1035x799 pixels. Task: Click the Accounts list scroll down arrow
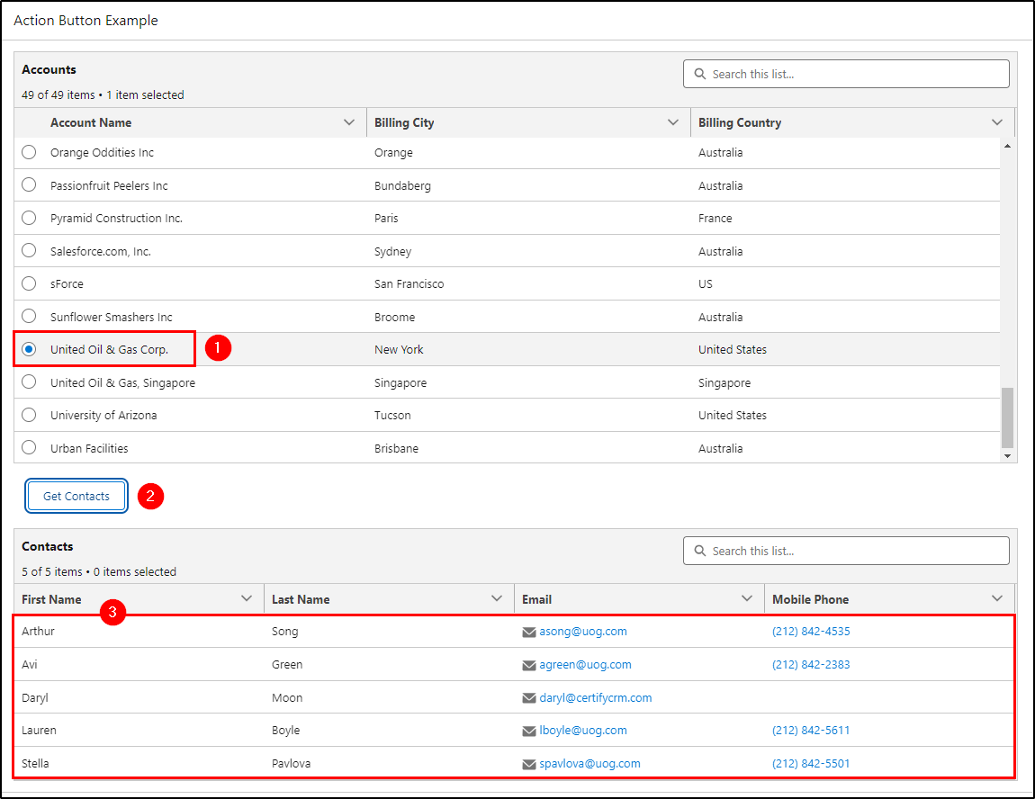[x=1007, y=455]
